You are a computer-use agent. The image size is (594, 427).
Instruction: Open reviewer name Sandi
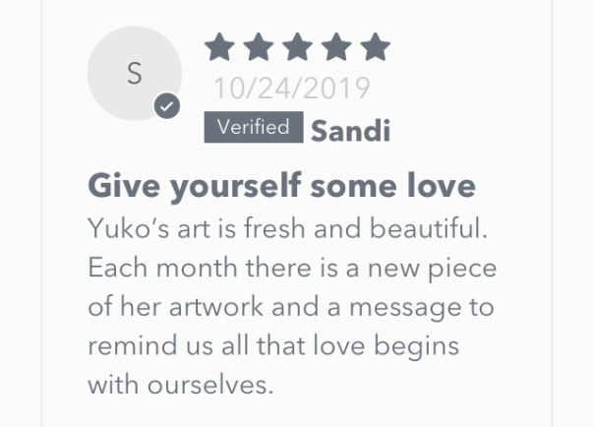coord(350,130)
